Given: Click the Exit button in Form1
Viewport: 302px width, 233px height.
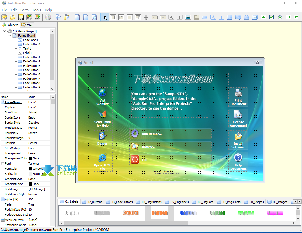Looking at the screenshot, I should [x=171, y=160].
